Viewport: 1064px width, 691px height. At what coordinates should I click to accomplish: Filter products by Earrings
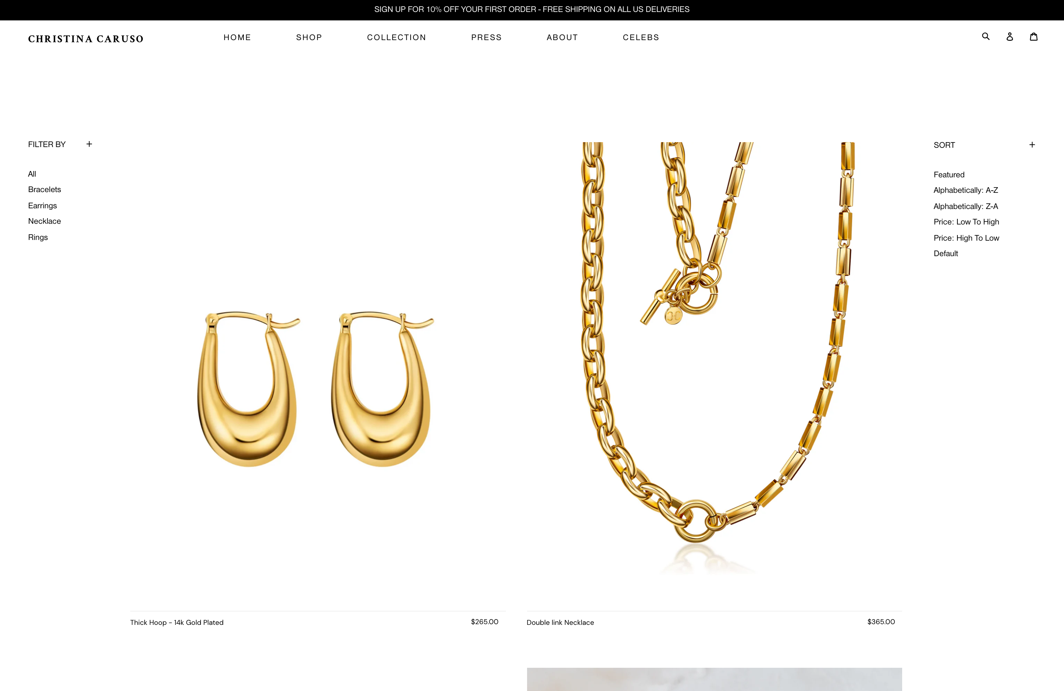43,205
